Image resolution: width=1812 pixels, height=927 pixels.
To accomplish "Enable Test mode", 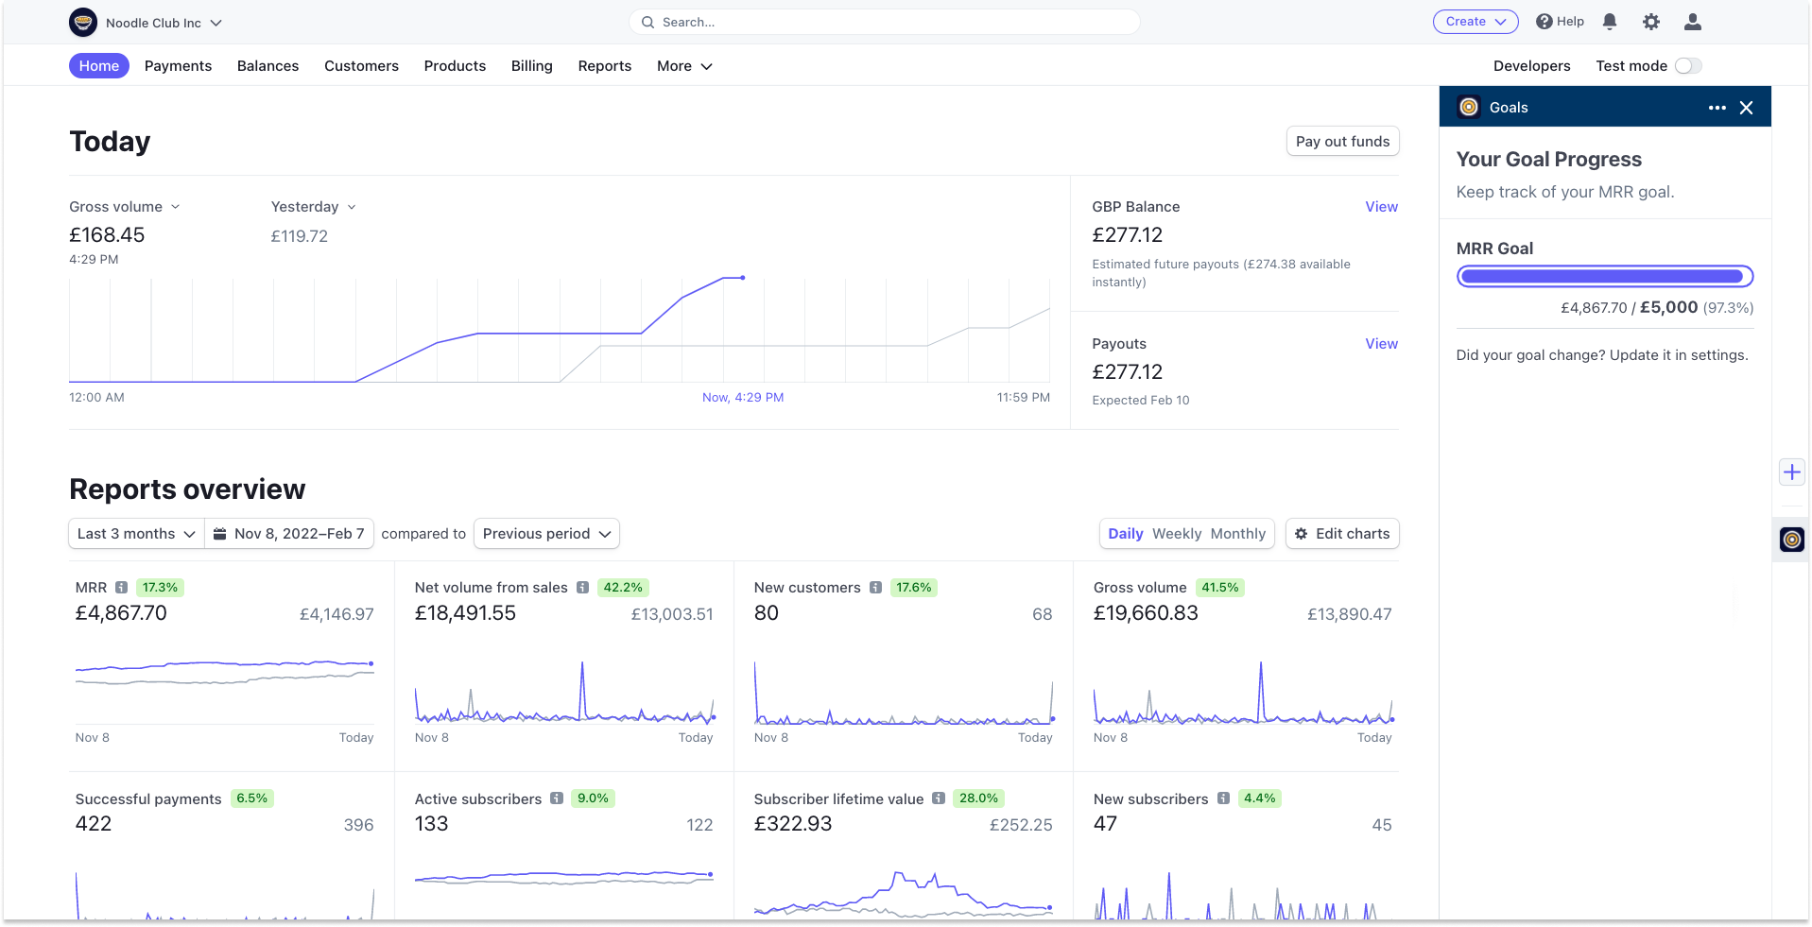I will click(1687, 65).
